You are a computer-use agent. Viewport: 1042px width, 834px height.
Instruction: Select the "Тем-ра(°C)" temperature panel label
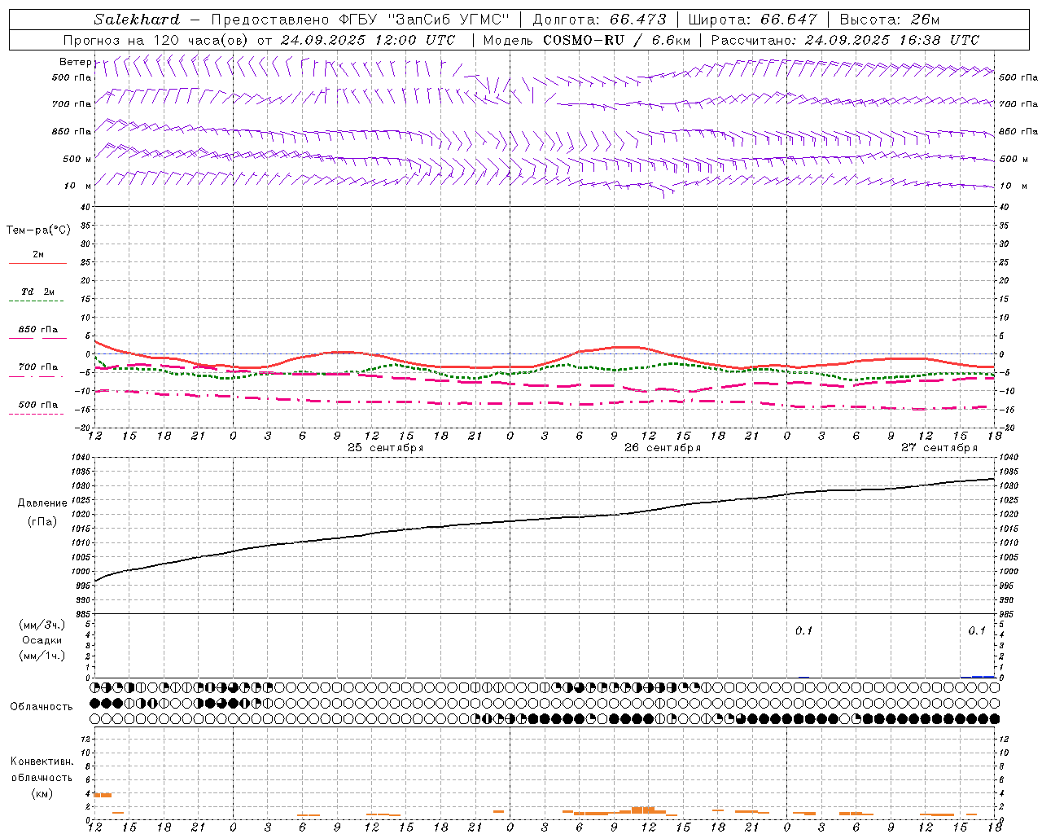click(x=38, y=230)
